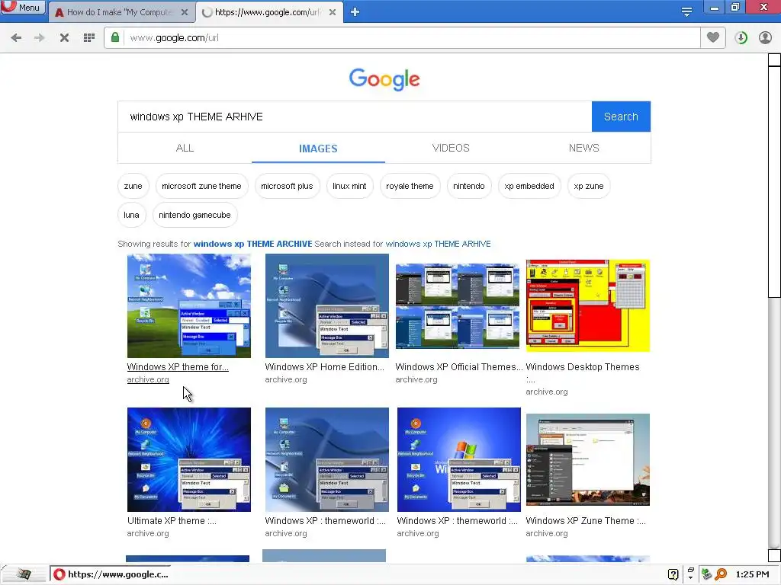
Task: Open the corrected "windows xp THEME ARCHIVE" link
Action: pos(252,244)
